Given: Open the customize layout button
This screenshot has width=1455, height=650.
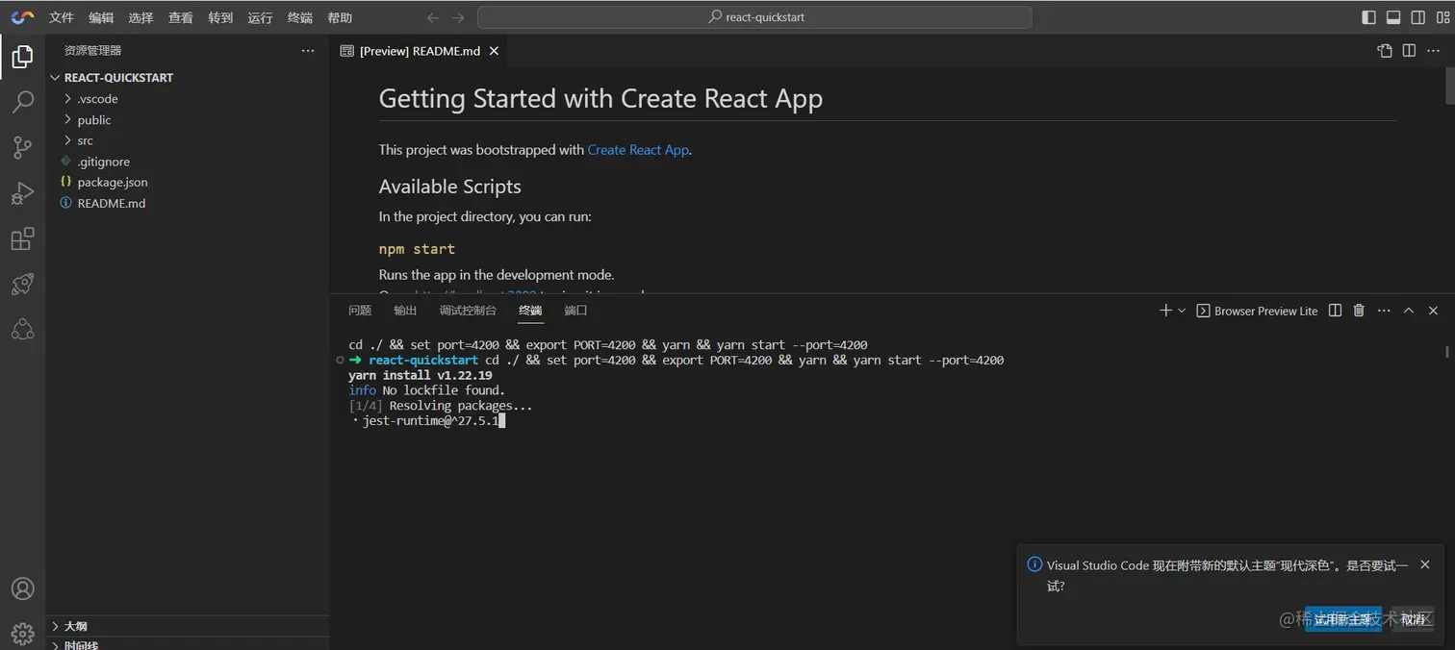Looking at the screenshot, I should click(1442, 17).
